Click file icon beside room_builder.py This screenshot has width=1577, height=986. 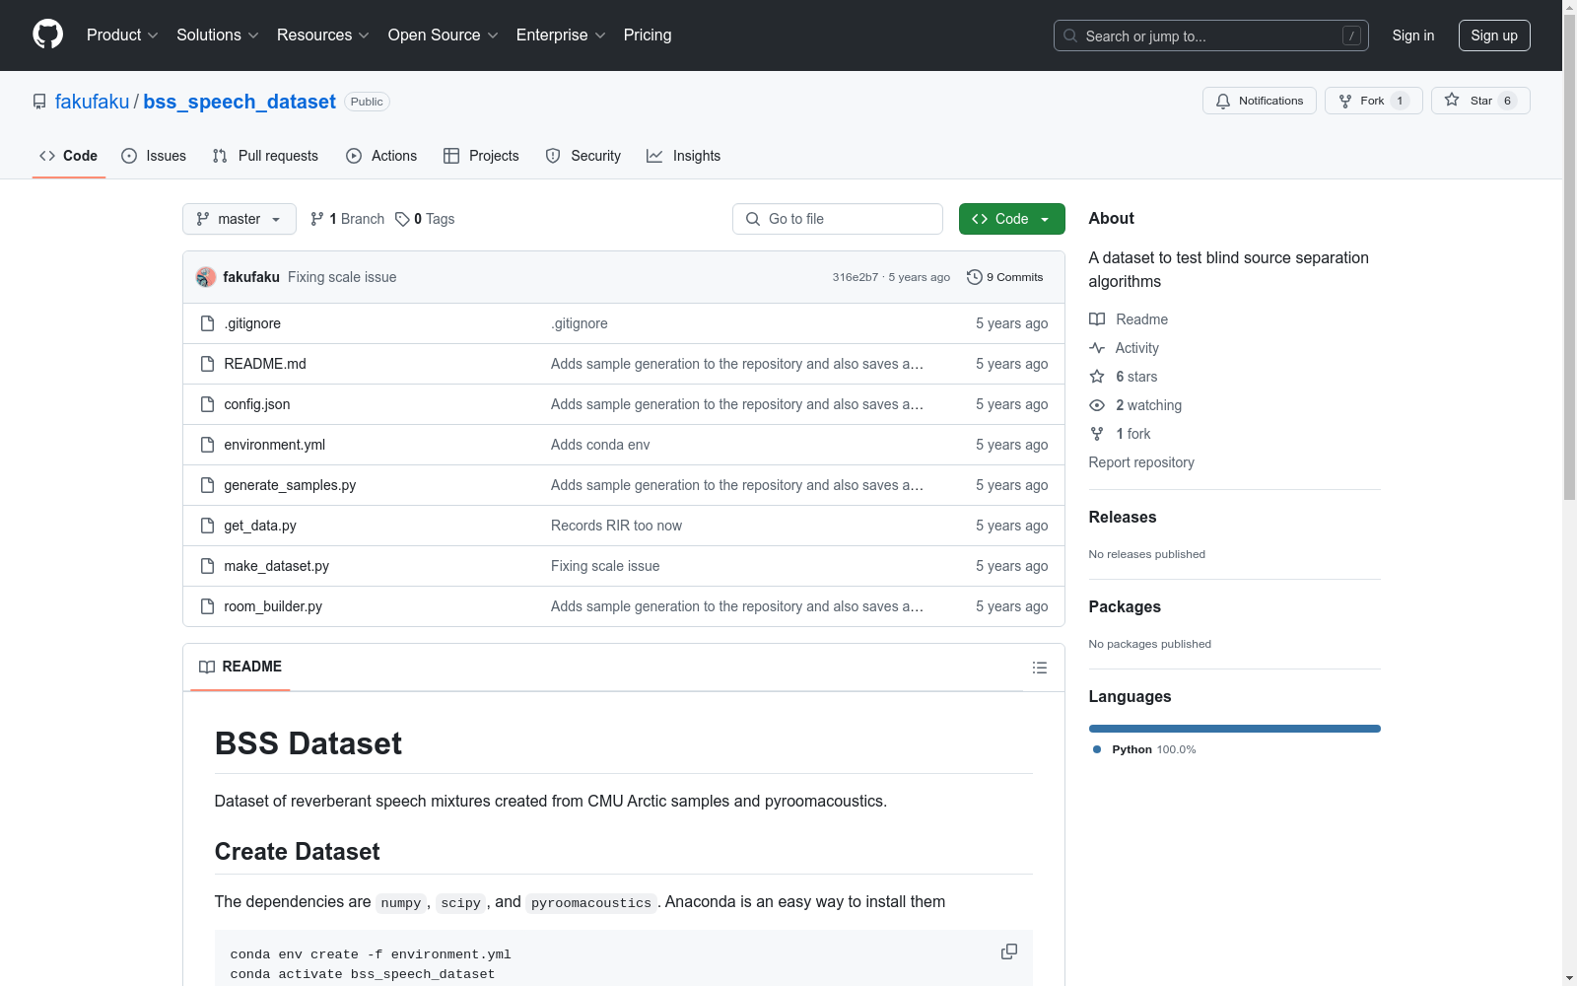point(207,606)
